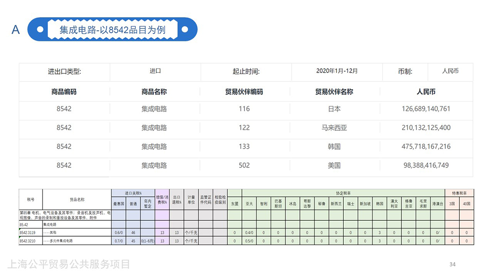Click the letter A section marker
Screen dimensions: 493x277
[16, 30]
